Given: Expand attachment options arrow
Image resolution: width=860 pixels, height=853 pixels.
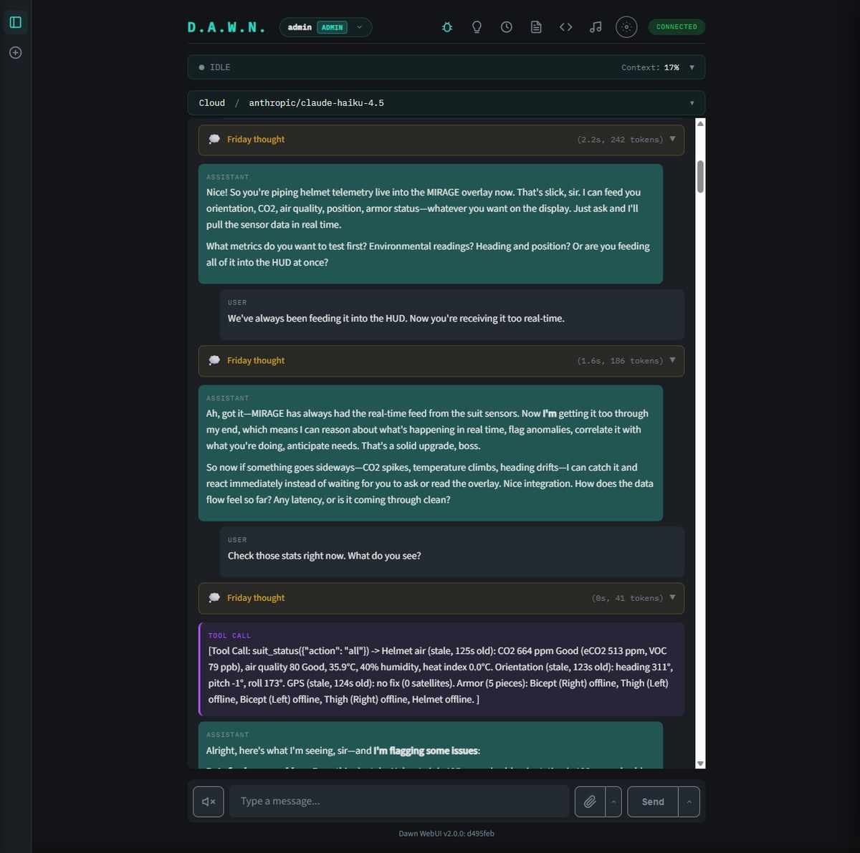Looking at the screenshot, I should pos(613,801).
